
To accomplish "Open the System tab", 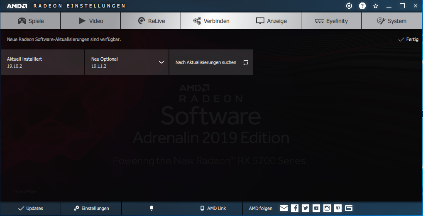I will point(392,21).
